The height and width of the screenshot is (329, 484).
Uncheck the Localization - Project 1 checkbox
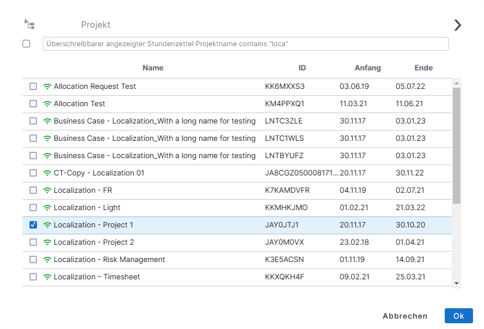click(33, 225)
